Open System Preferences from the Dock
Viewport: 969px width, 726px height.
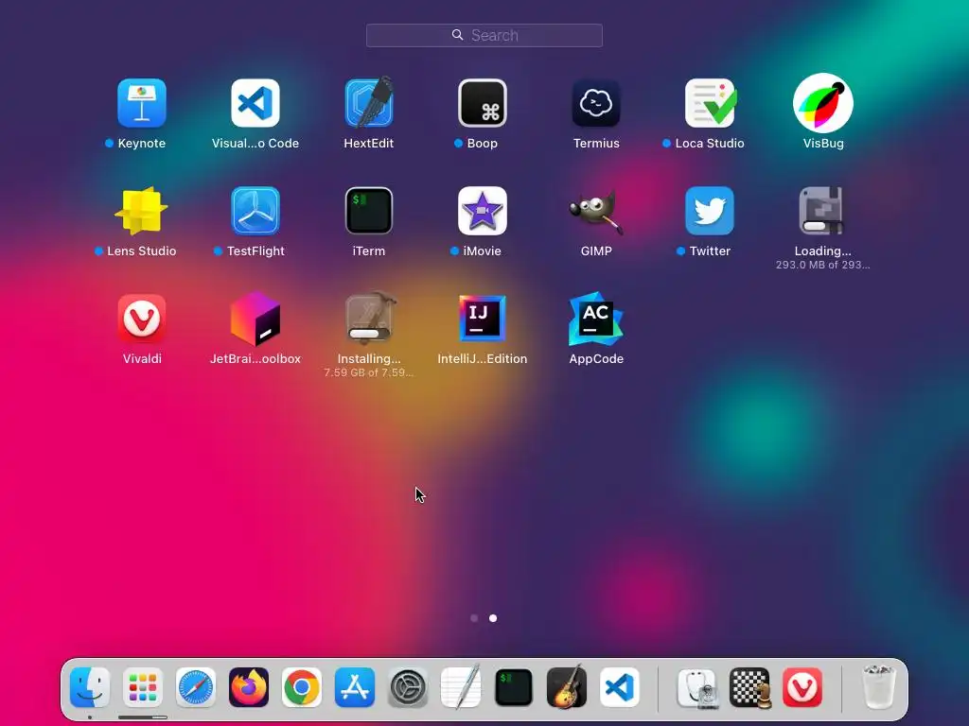408,687
